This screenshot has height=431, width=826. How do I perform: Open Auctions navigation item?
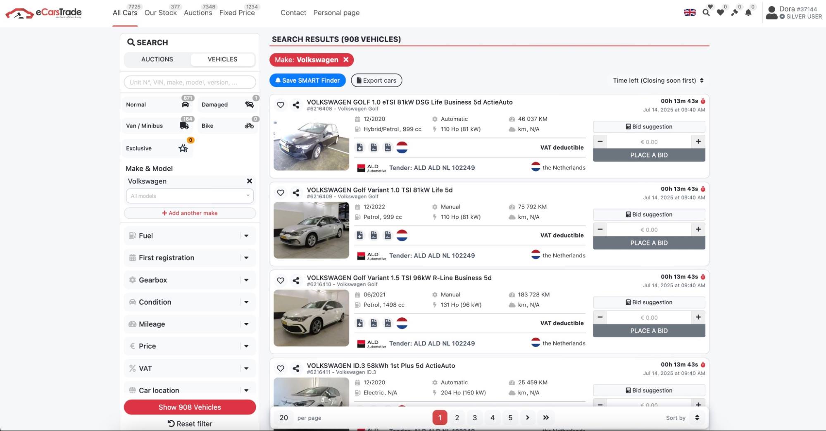tap(198, 12)
